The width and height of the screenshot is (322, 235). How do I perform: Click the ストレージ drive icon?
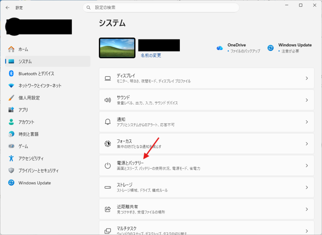108,187
